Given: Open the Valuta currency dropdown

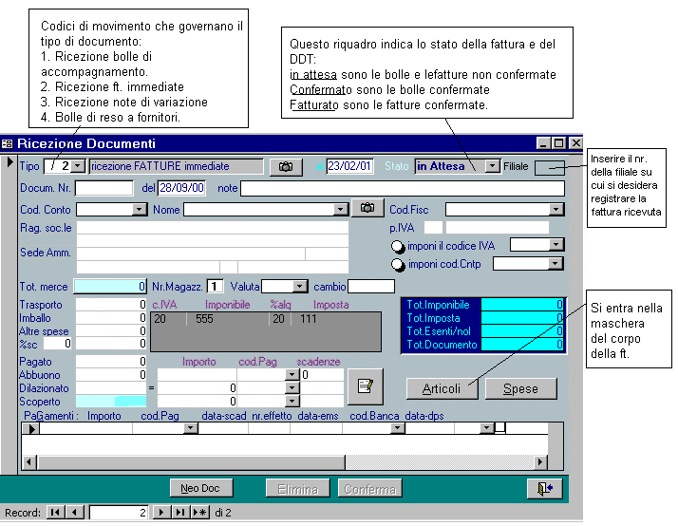Looking at the screenshot, I should (300, 286).
